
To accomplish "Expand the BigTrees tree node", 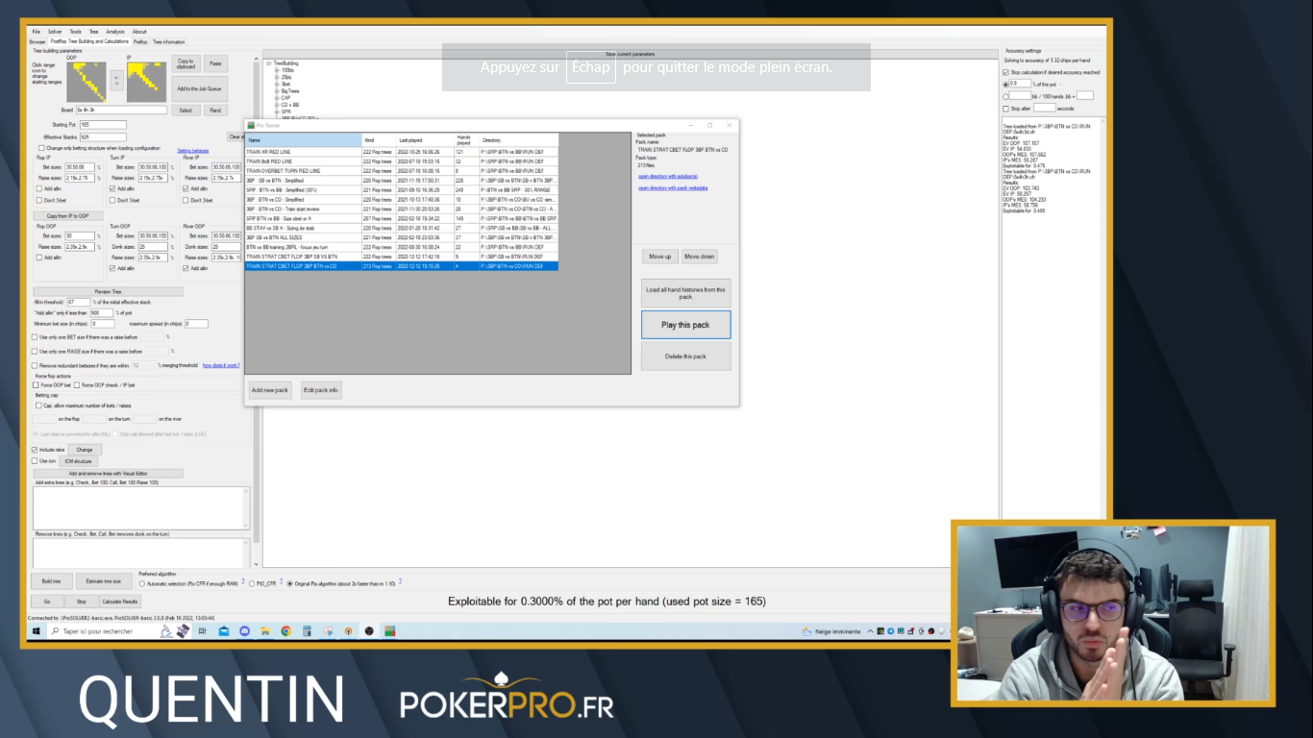I will click(x=277, y=90).
